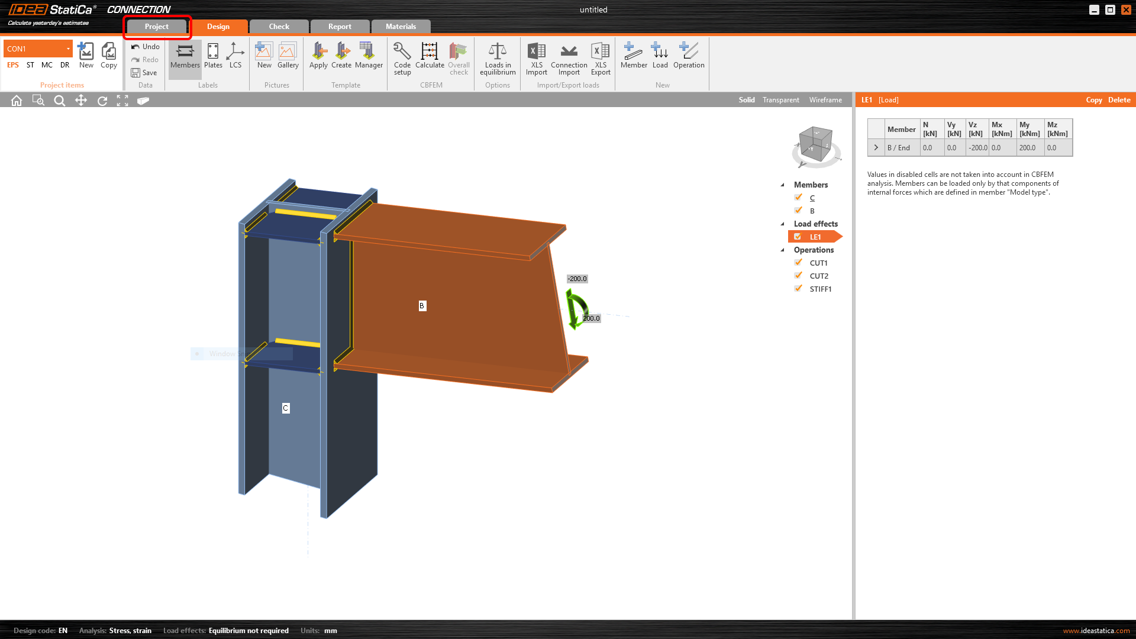Expand the B / End load row
Viewport: 1136px width, 639px height.
coord(876,148)
